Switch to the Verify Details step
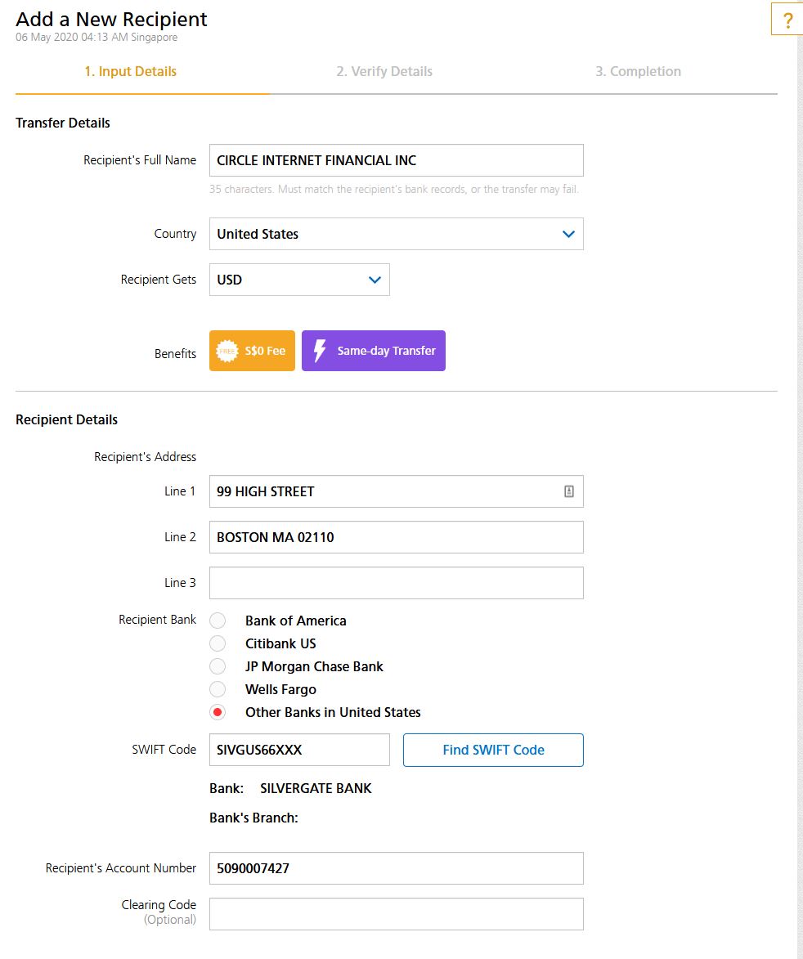This screenshot has height=959, width=803. click(x=384, y=72)
